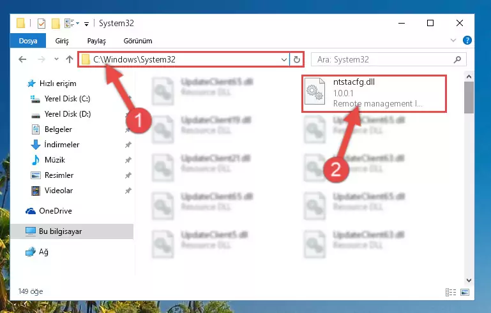This screenshot has width=491, height=313.
Task: Click the Videolar film icon
Action: (36, 191)
